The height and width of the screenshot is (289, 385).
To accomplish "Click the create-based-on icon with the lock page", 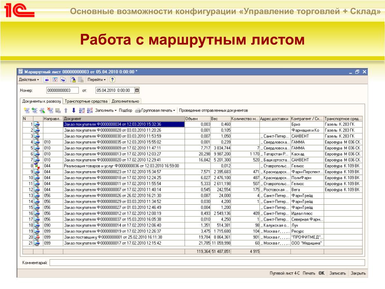I will (x=73, y=80).
